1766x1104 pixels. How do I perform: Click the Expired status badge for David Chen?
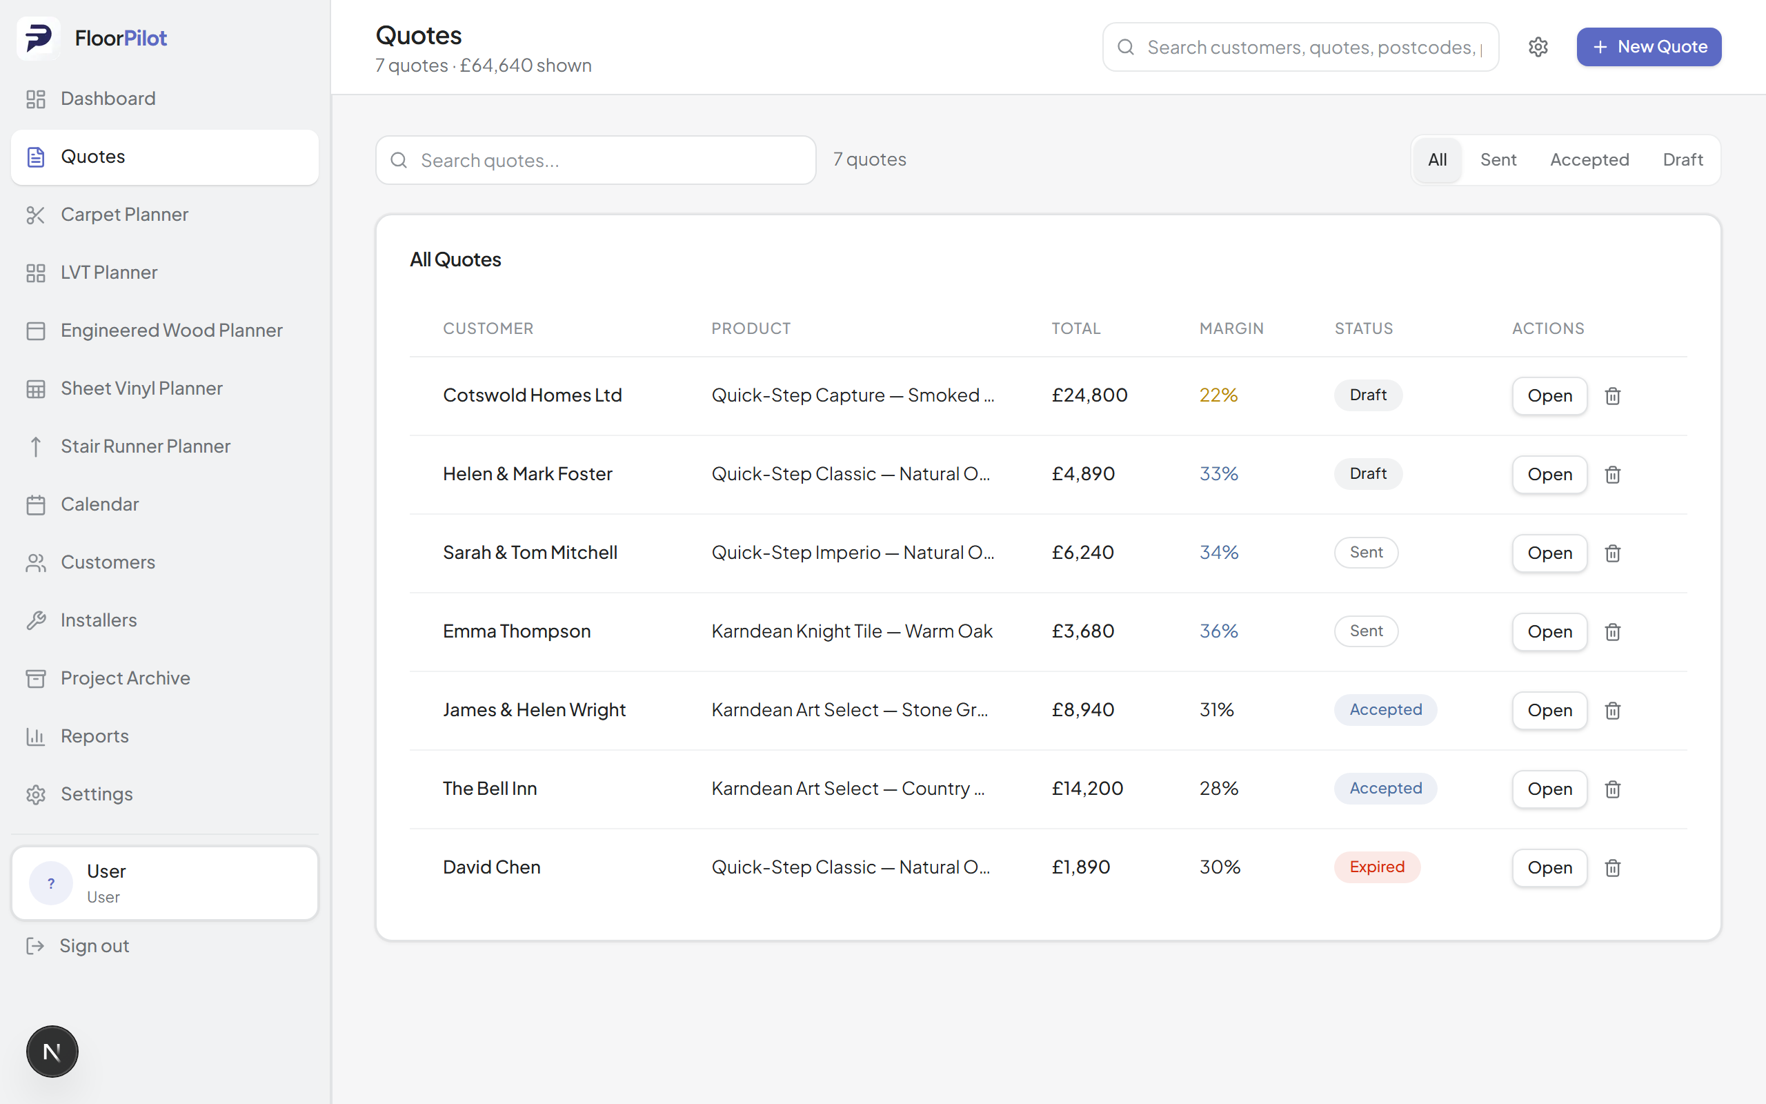coord(1377,867)
